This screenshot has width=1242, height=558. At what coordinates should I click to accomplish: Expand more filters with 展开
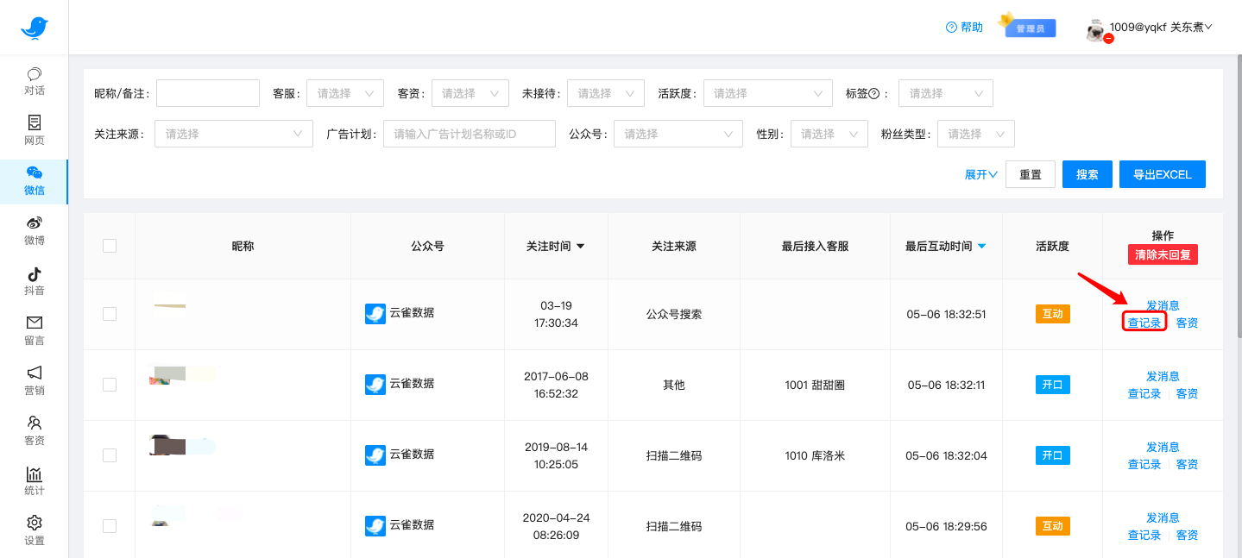980,174
